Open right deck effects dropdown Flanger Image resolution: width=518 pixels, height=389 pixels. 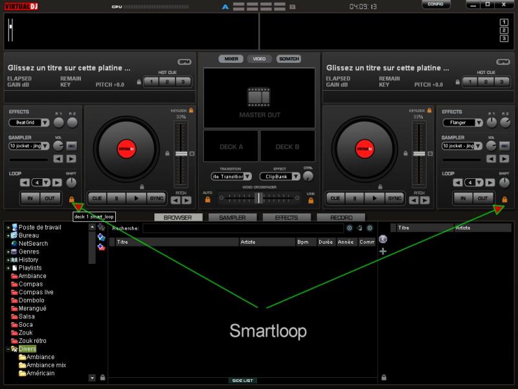462,123
